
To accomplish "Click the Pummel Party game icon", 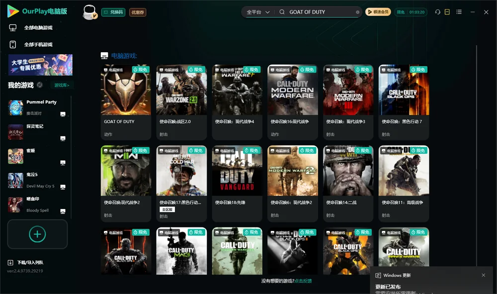I will point(15,108).
